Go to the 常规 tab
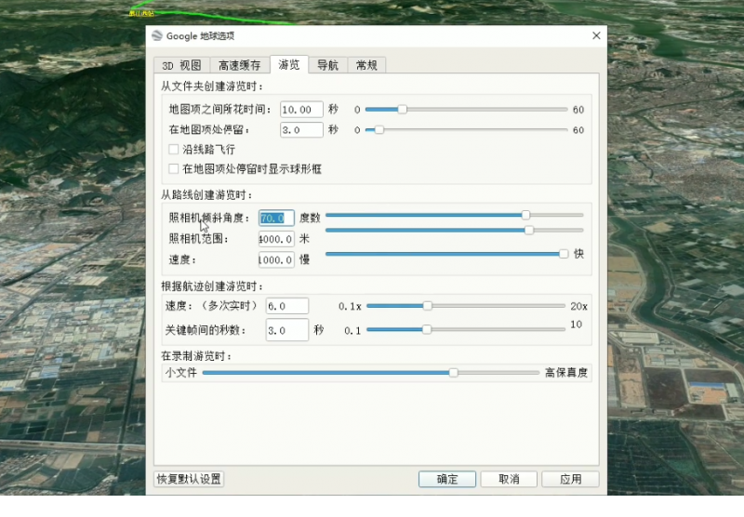Viewport: 744px width, 517px height. [x=366, y=65]
